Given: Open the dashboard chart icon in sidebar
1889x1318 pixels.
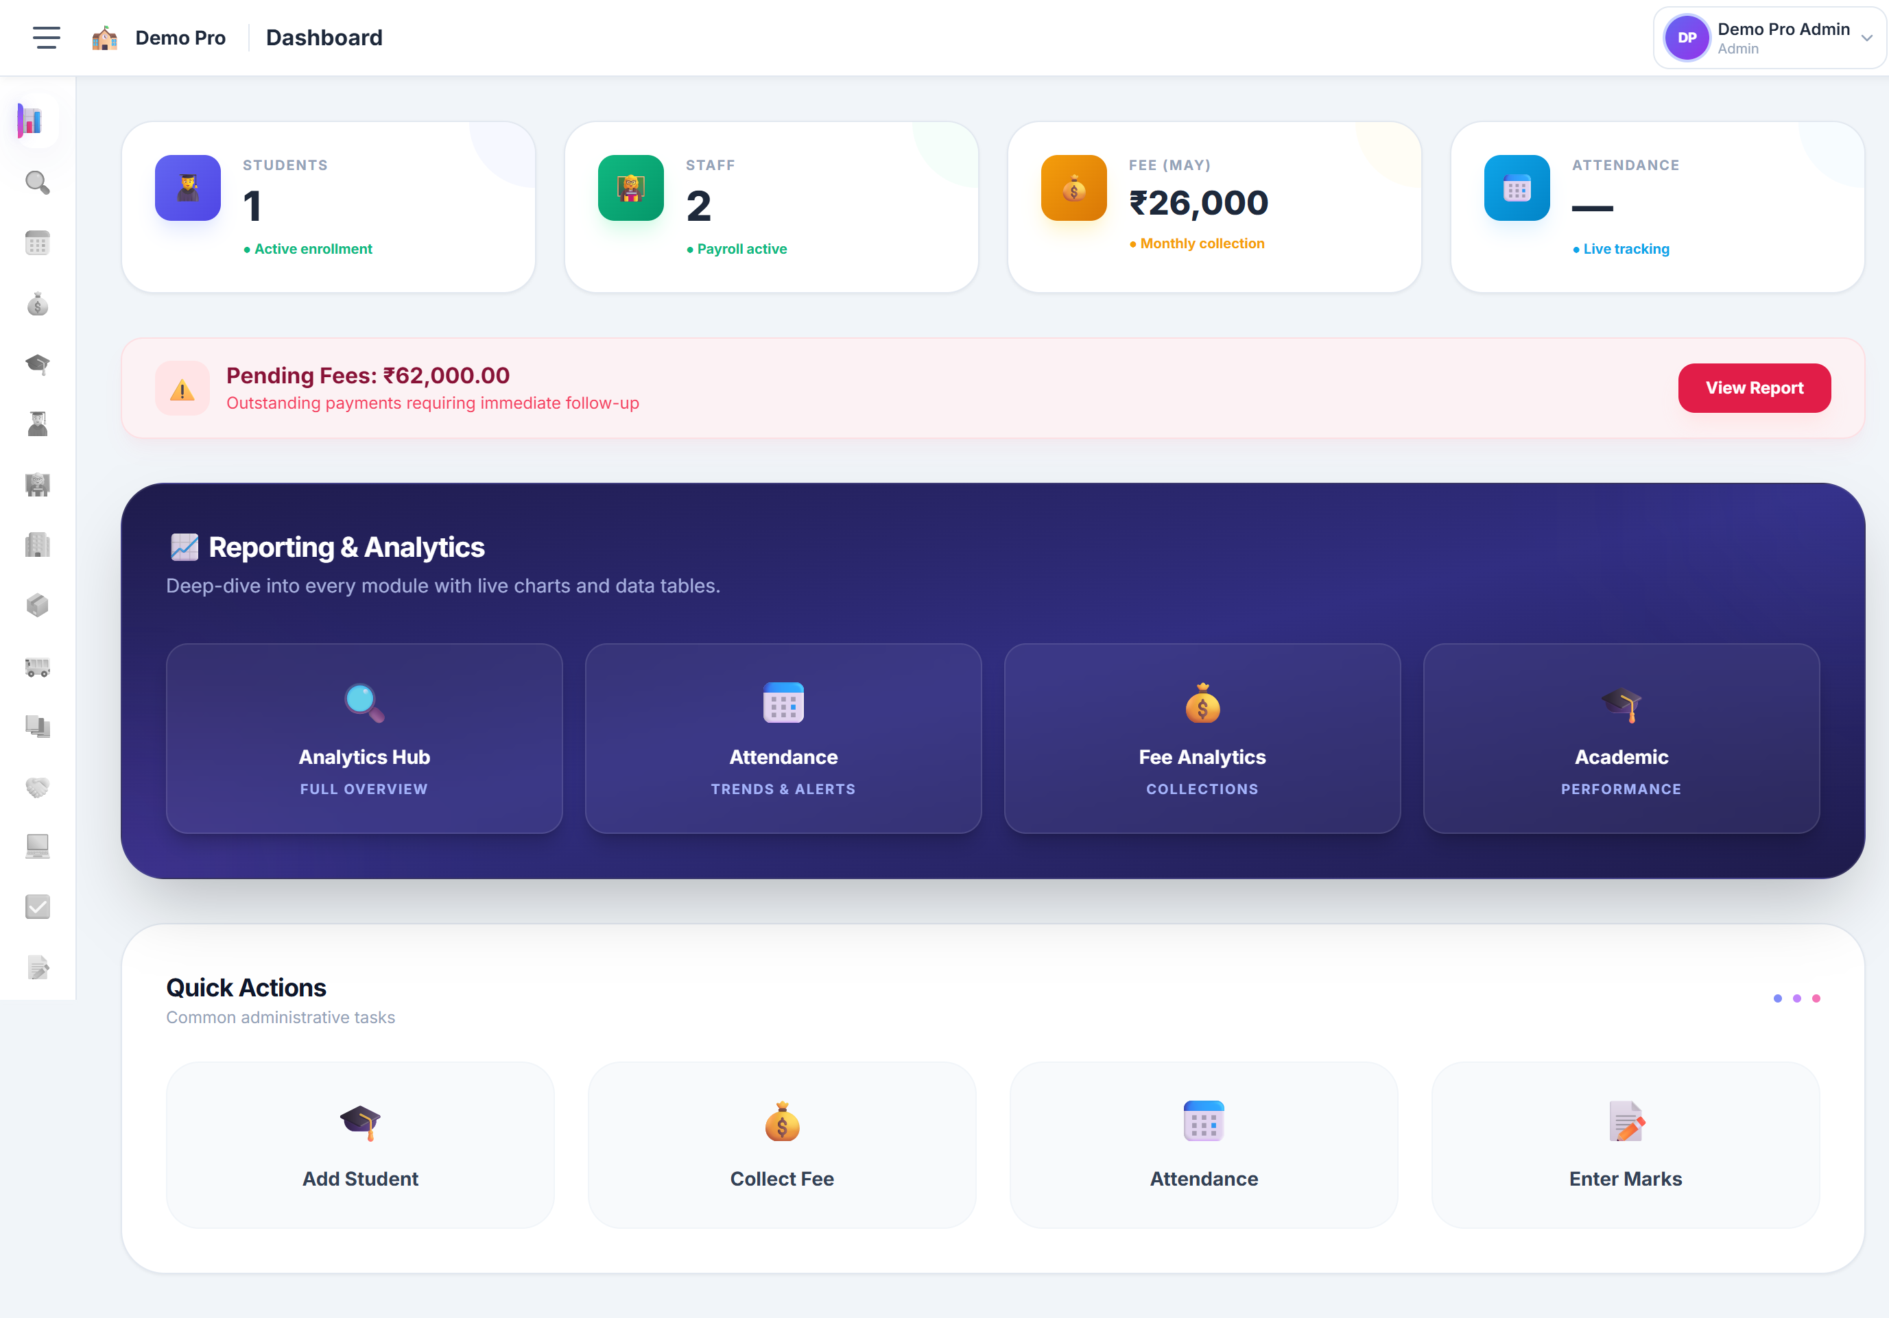Looking at the screenshot, I should click(30, 121).
